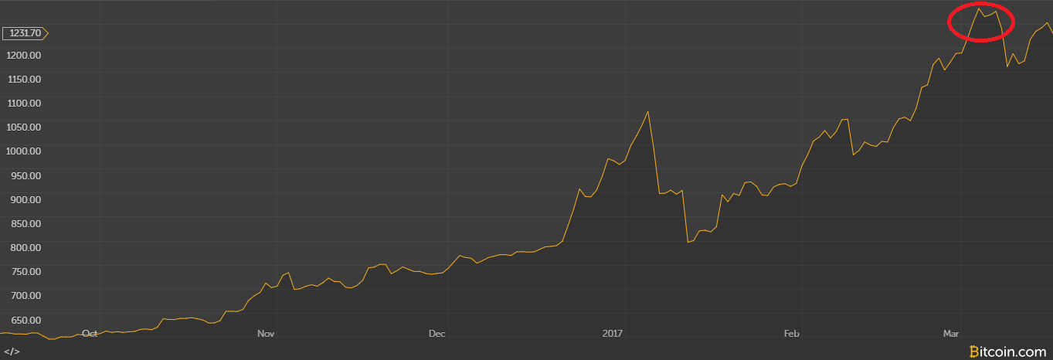The width and height of the screenshot is (1053, 360).
Task: Click the Feb month label
Action: coord(791,334)
